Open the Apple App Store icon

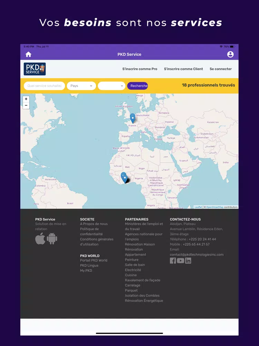(x=40, y=238)
